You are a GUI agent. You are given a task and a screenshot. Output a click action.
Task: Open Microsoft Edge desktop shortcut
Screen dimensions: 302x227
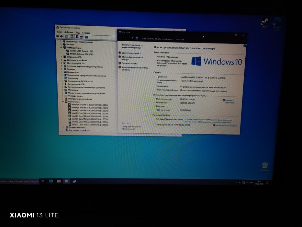tap(277, 24)
